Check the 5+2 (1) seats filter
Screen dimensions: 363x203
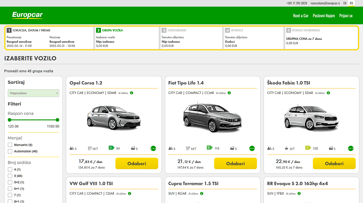[10, 182]
